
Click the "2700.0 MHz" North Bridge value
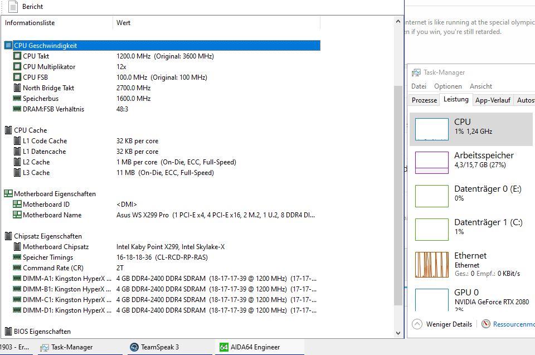pyautogui.click(x=133, y=87)
